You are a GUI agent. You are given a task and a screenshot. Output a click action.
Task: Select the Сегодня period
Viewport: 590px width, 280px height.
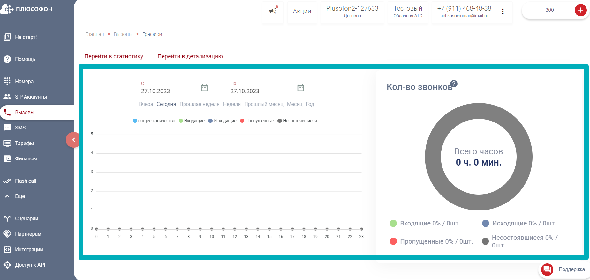(x=166, y=104)
